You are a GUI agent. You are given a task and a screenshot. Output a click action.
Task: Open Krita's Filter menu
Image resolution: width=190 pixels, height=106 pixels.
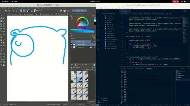[28, 8]
